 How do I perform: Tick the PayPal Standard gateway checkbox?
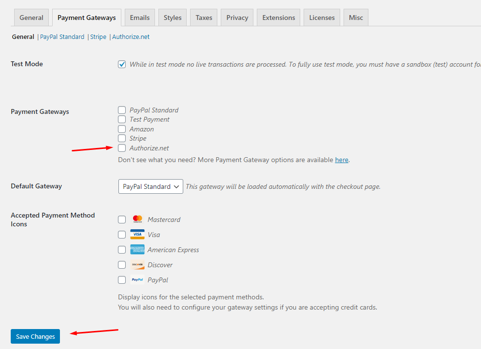click(122, 110)
